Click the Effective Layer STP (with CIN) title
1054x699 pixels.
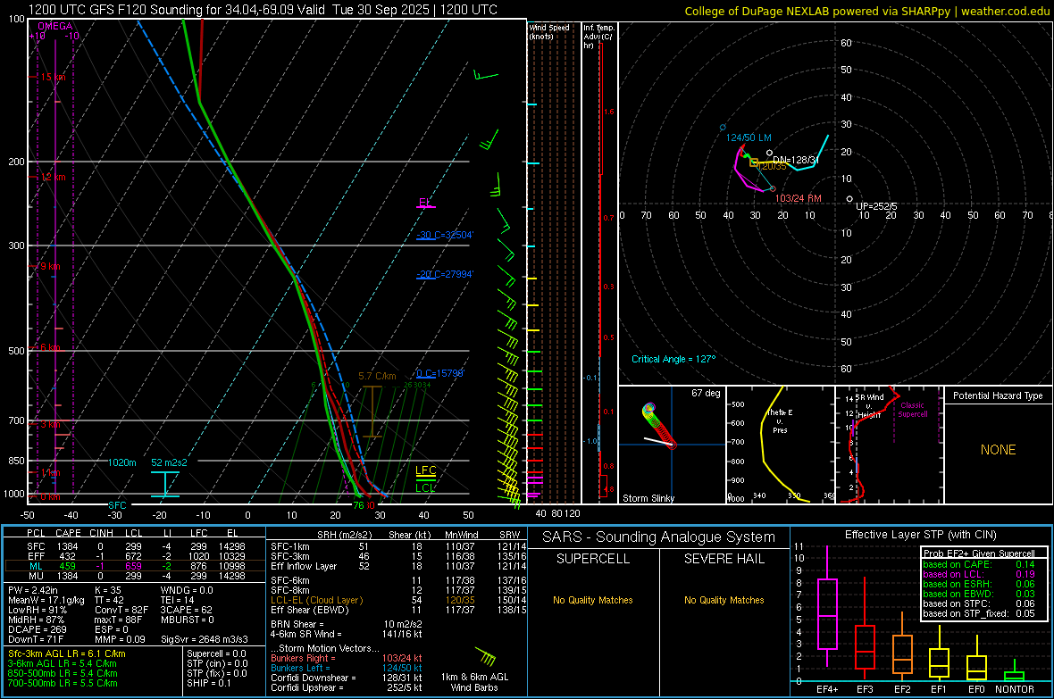[x=920, y=535]
